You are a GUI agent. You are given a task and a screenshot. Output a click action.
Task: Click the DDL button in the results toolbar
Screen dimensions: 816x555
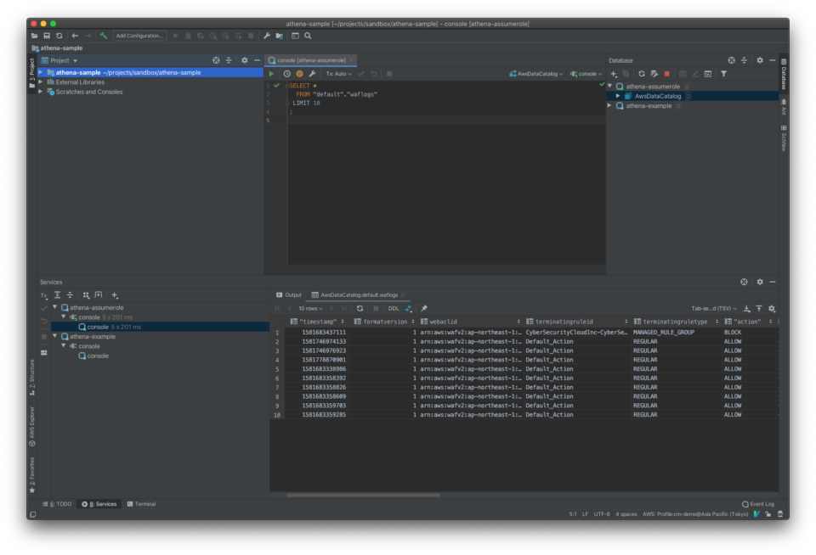coord(393,308)
